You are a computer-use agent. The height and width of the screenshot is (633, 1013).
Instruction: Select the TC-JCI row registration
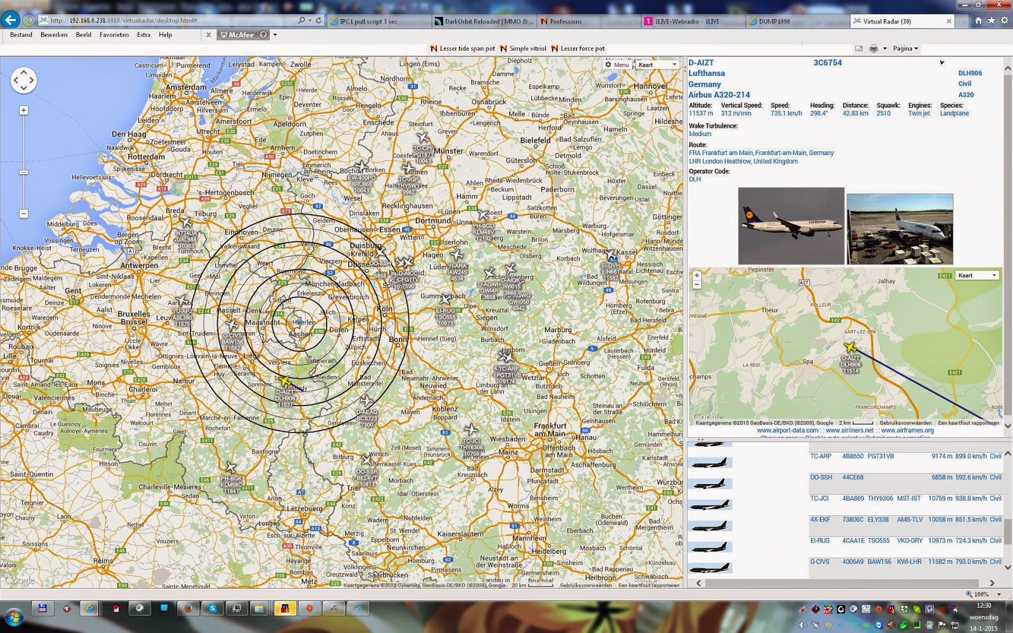(819, 499)
